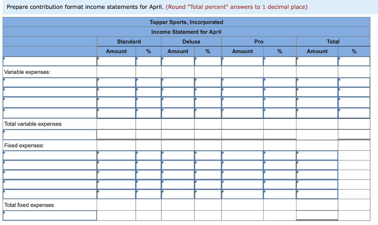
Task: Select fifth fixed expense Total Amount cell
Action: pos(317,194)
